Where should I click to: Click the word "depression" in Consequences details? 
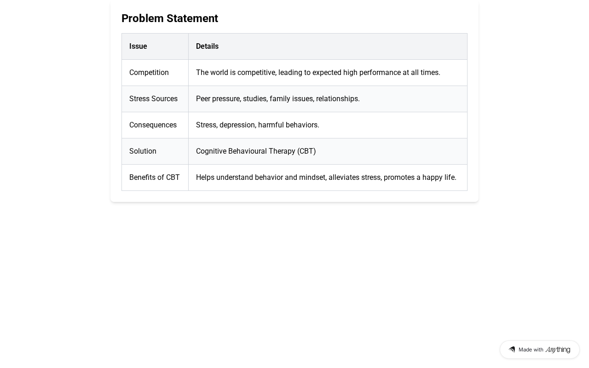coord(237,125)
